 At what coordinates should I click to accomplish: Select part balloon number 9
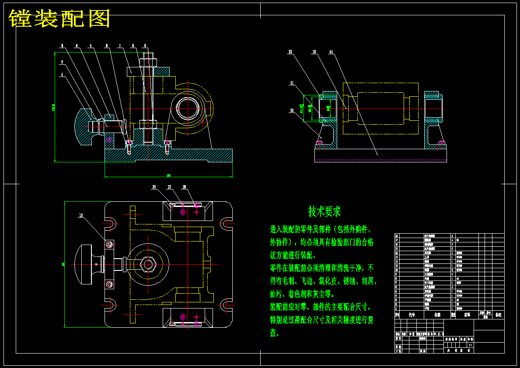[x=145, y=46]
